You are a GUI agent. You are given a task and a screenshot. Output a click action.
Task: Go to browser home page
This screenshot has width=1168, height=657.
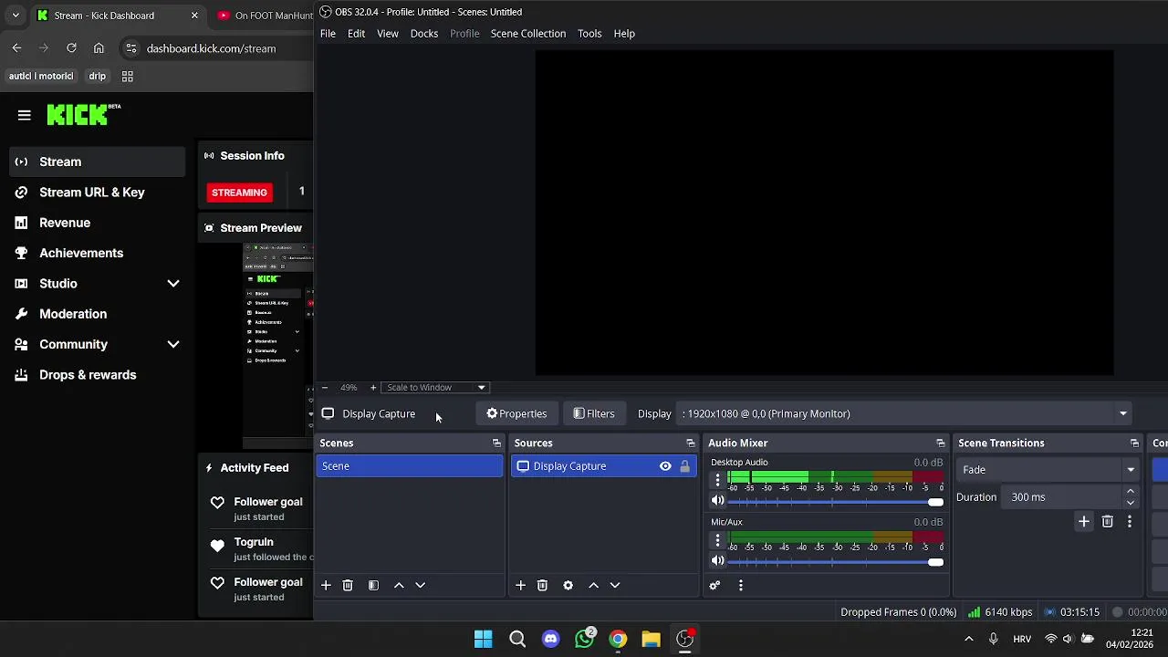pos(99,48)
